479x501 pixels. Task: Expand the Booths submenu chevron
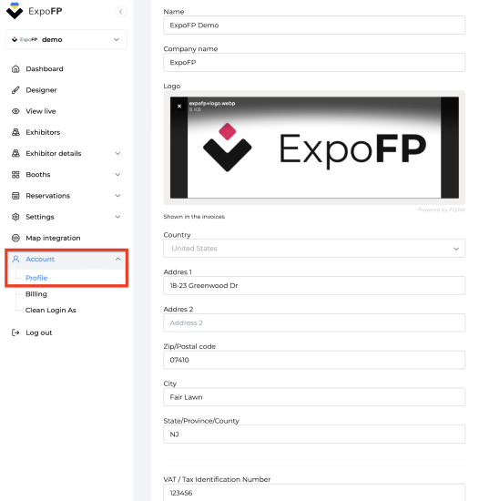tap(117, 175)
